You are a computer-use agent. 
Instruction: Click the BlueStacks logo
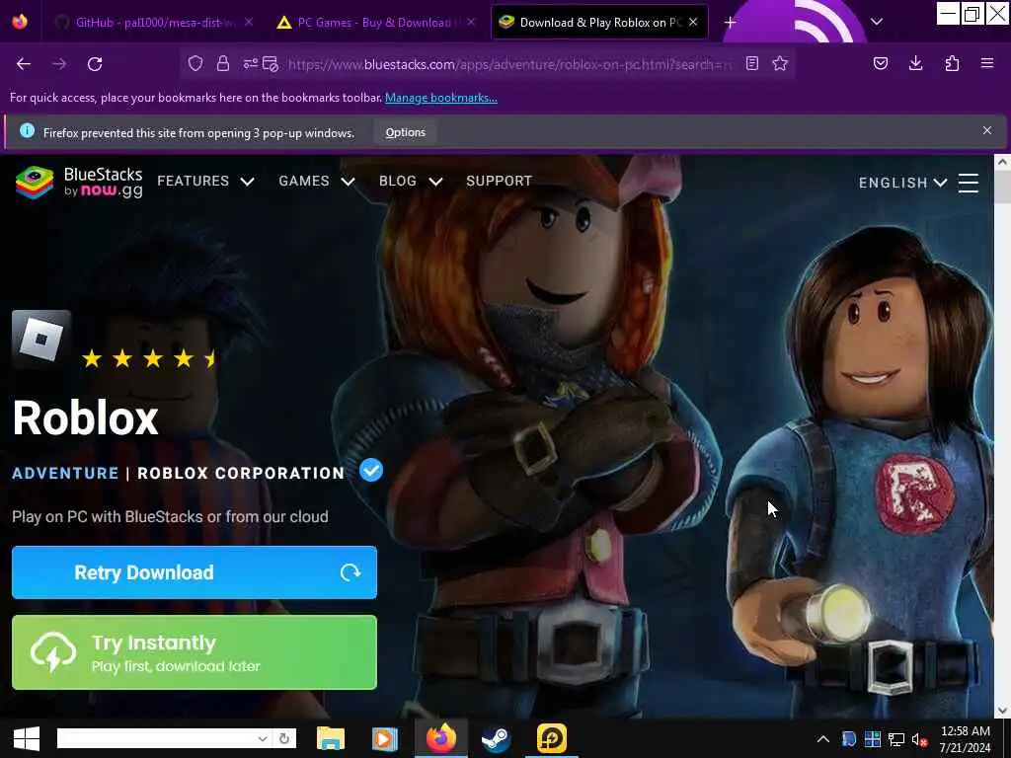tap(79, 183)
